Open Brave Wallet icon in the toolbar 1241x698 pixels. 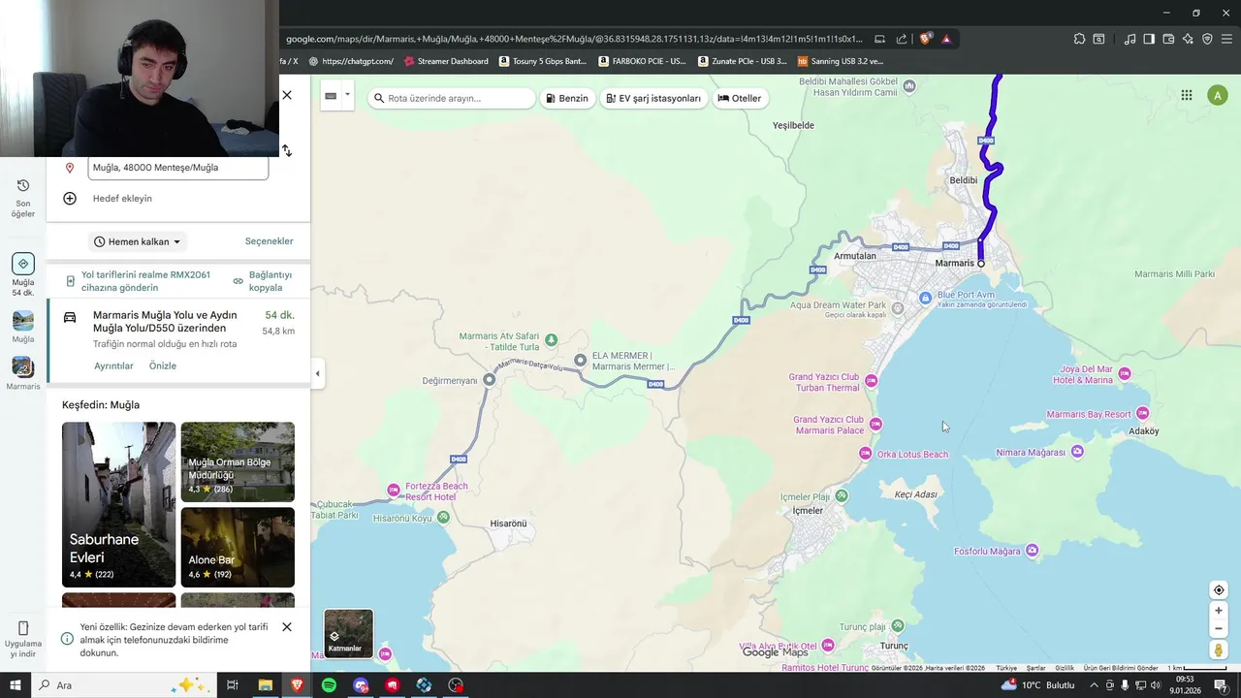point(1168,39)
